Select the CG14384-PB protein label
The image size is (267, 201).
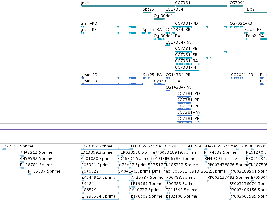point(178,75)
